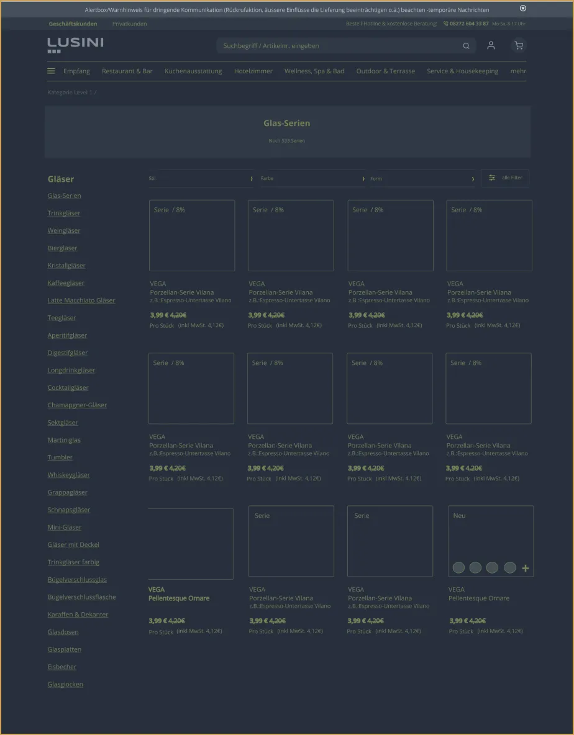Click the bold Pellentesque Ornare product title
This screenshot has height=735, width=574.
pyautogui.click(x=179, y=598)
